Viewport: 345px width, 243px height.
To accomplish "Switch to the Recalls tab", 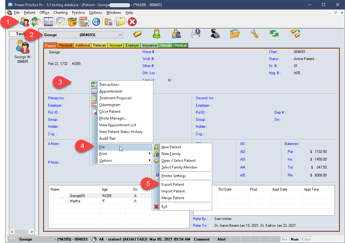I will pyautogui.click(x=166, y=45).
